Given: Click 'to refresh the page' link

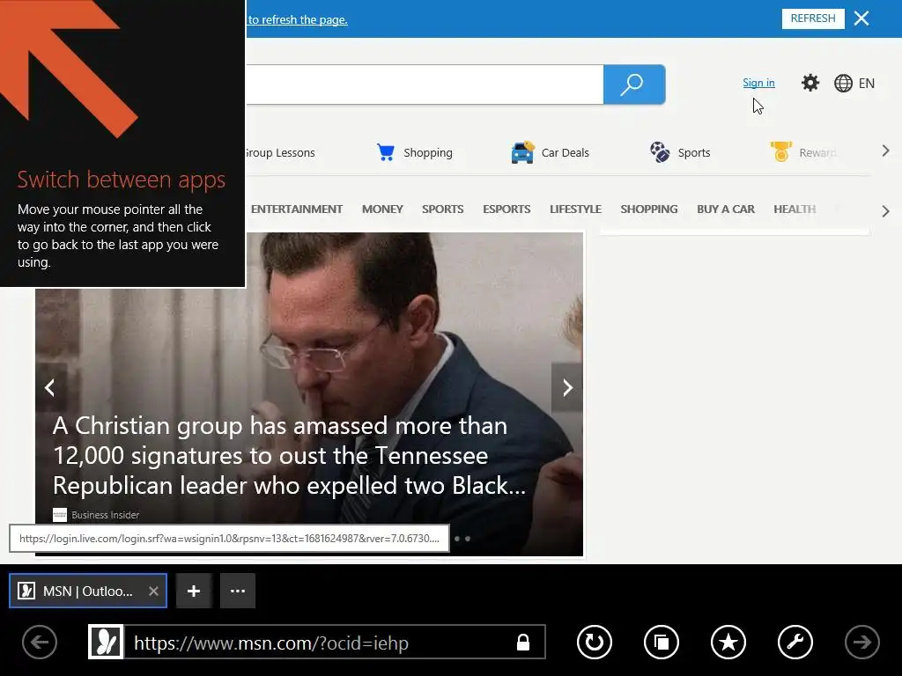Looking at the screenshot, I should pos(298,19).
